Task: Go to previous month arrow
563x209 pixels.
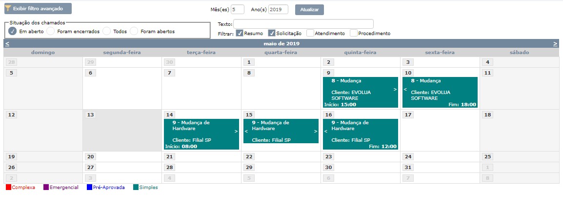Action: point(7,44)
